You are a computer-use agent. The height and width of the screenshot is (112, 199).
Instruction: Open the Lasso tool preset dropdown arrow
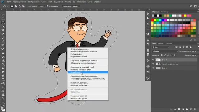point(7,6)
